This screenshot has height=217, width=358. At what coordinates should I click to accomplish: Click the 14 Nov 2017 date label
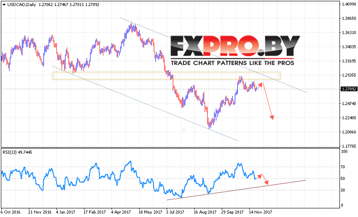coord(260,212)
